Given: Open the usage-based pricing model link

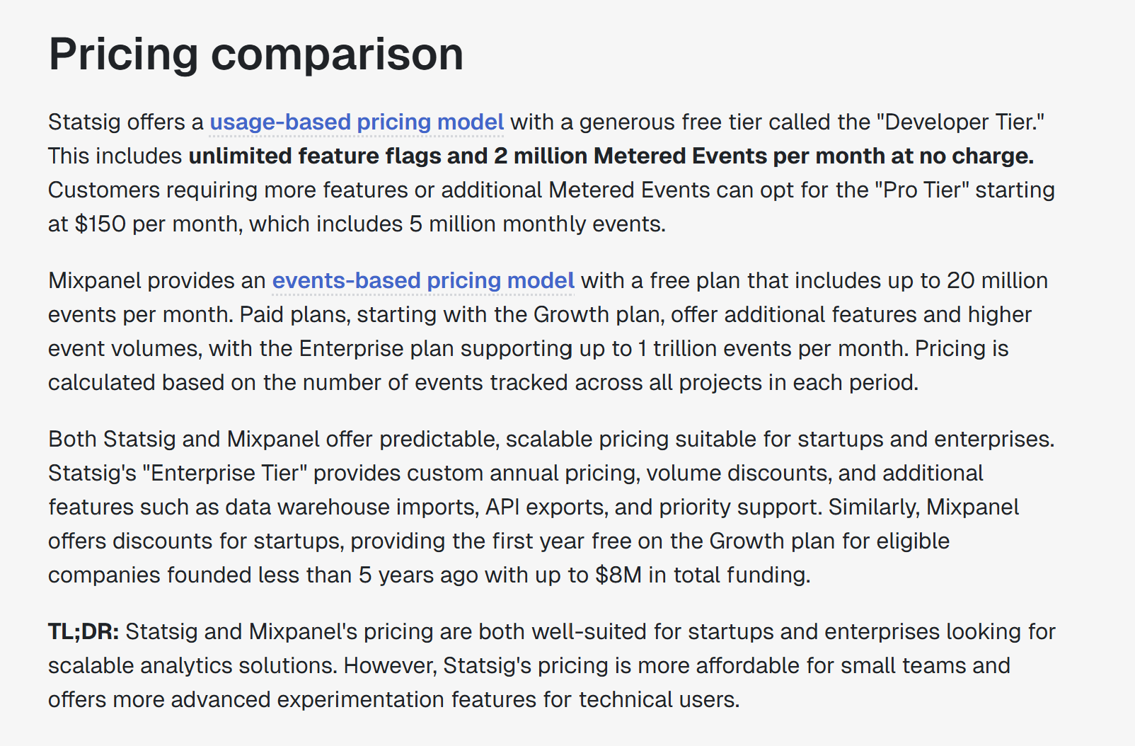Looking at the screenshot, I should (x=357, y=122).
